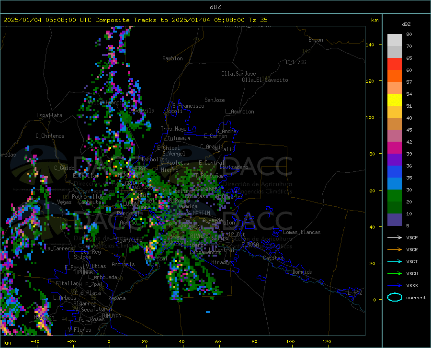Click the 'Lomas_Blancas' map label

coord(302,232)
